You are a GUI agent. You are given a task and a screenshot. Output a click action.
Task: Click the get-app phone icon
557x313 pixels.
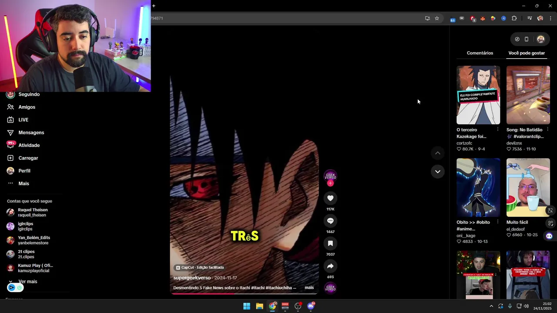point(527,39)
